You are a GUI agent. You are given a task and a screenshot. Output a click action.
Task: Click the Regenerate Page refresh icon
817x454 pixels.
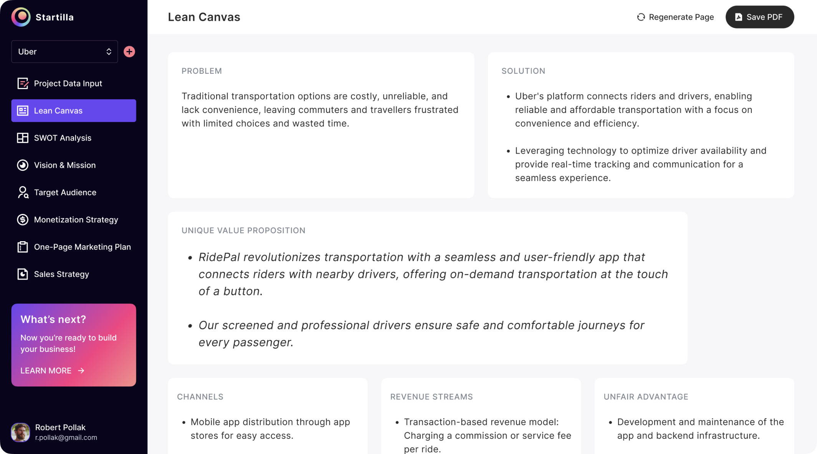[x=641, y=17]
